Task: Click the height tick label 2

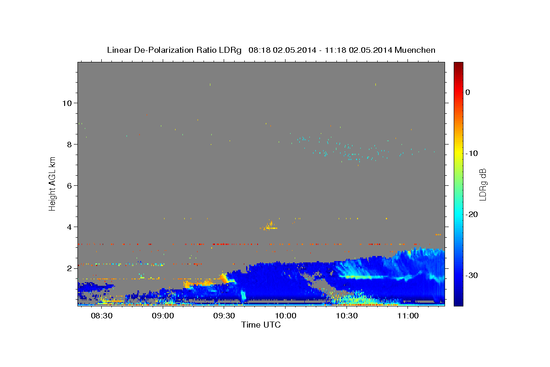Action: 69,268
